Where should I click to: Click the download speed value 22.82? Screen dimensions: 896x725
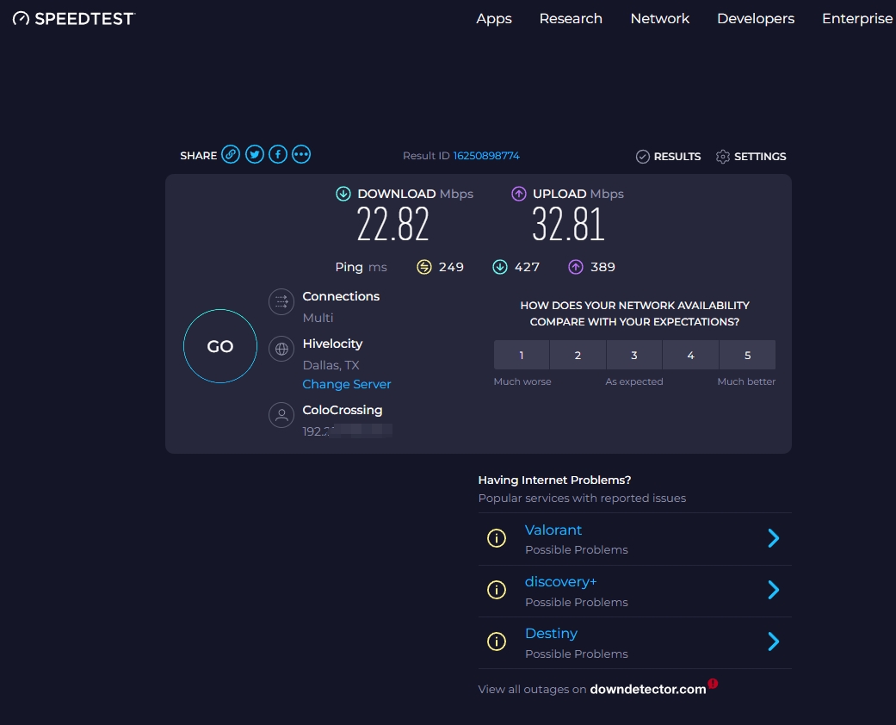point(393,224)
